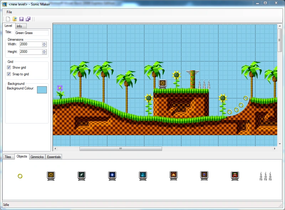Click the Save floppy disk icon
The image size is (285, 210).
click(x=21, y=19)
